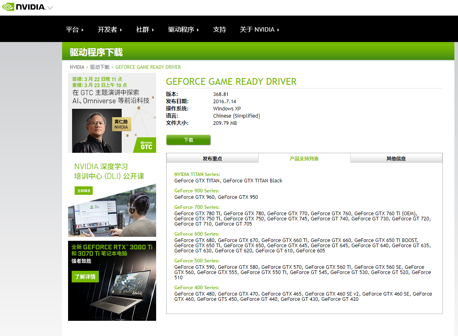Click 了解详情 on the RTX laptop ad
The width and height of the screenshot is (458, 336).
tap(85, 276)
